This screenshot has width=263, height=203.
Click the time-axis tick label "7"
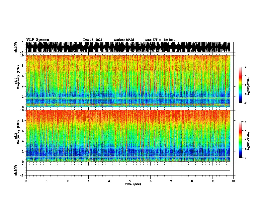[x=171, y=181]
